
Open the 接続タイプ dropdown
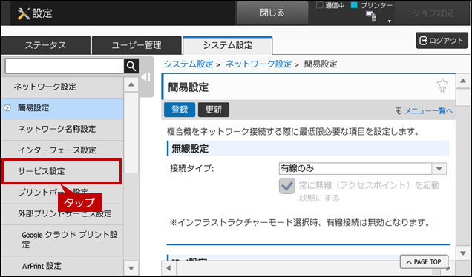pyautogui.click(x=362, y=169)
